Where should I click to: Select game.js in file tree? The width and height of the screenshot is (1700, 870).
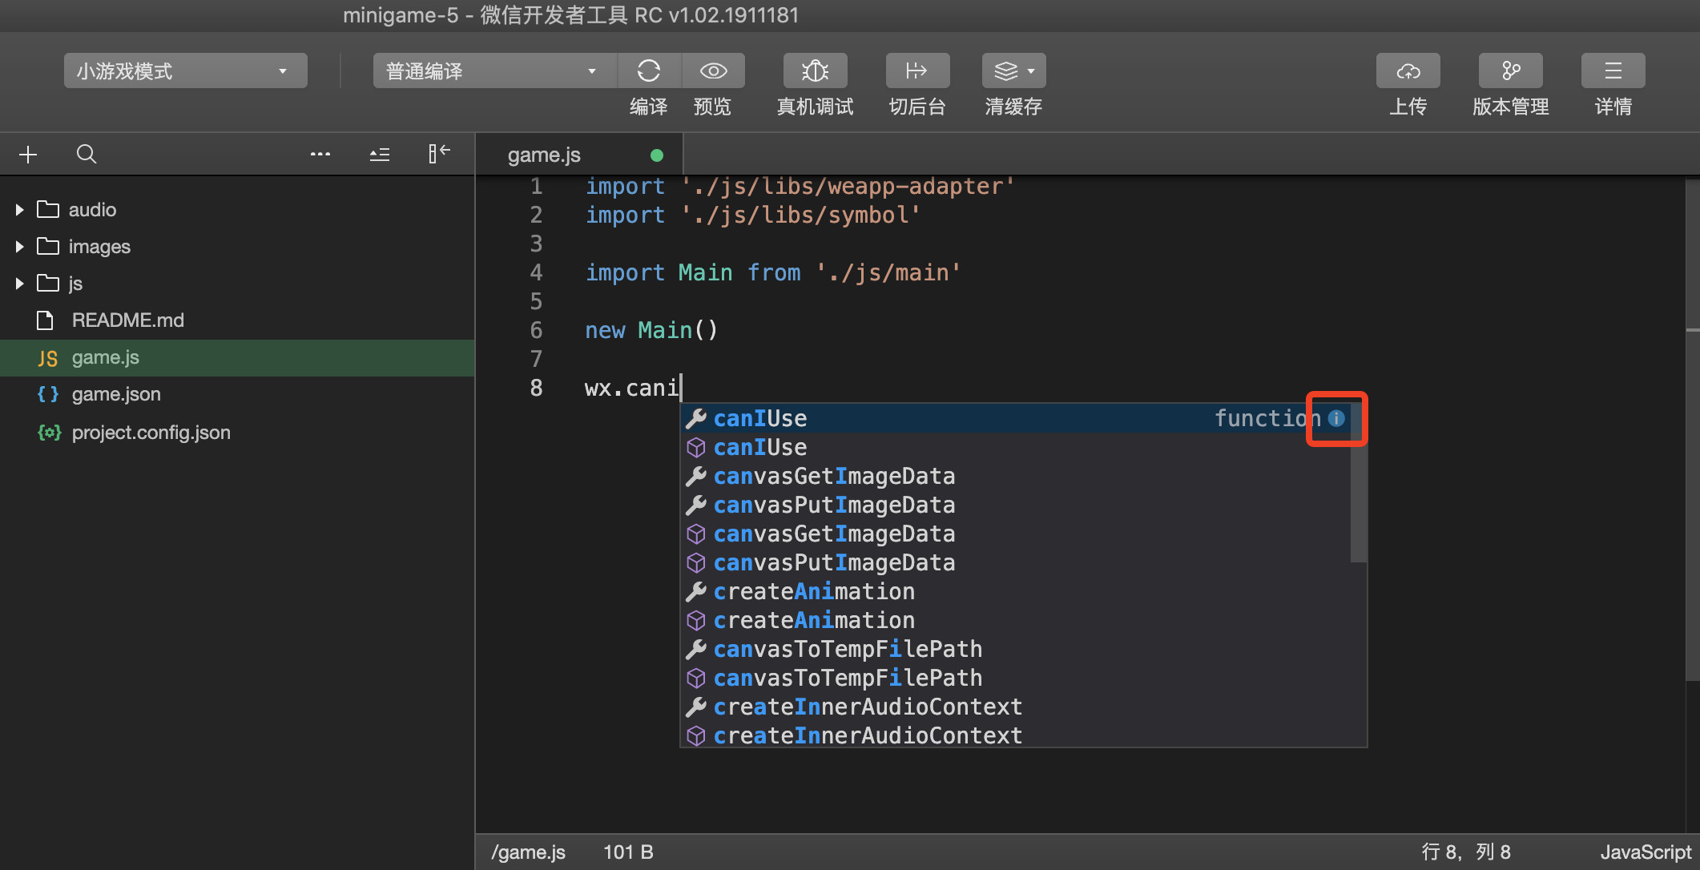[x=237, y=357]
